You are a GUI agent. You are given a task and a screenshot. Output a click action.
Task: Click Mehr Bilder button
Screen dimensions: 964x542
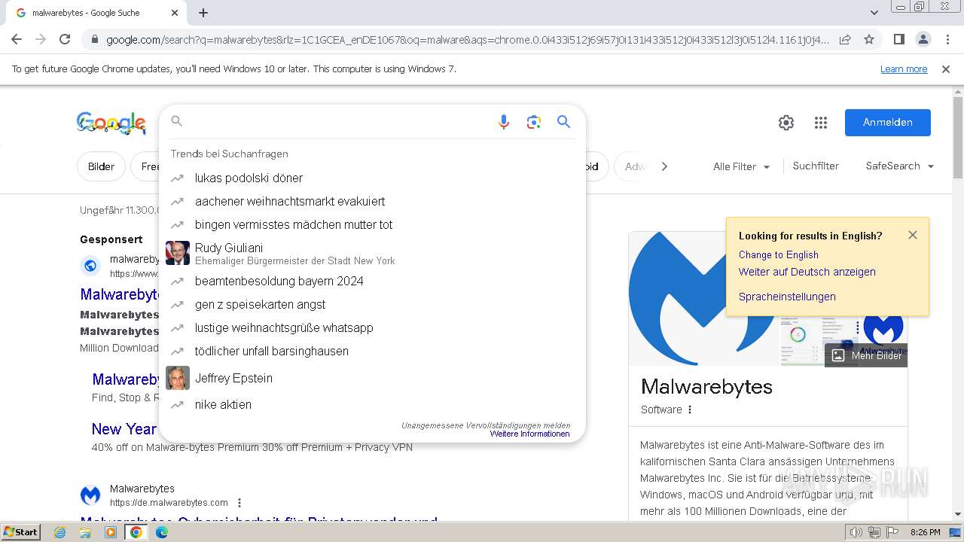point(866,355)
